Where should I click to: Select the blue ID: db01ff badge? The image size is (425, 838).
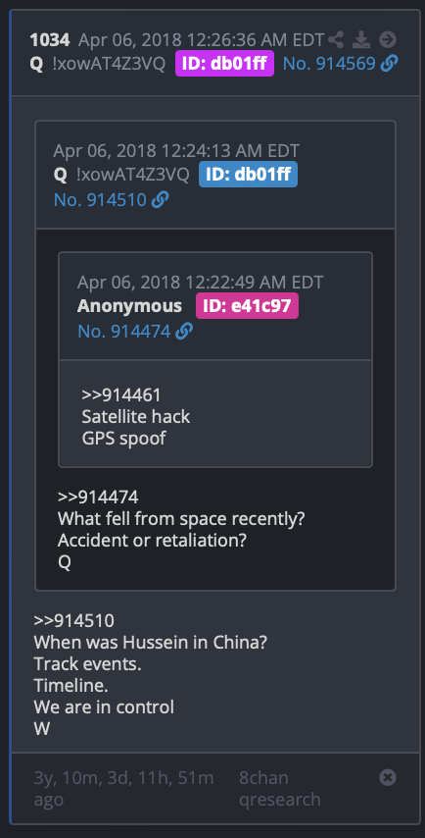coord(248,175)
